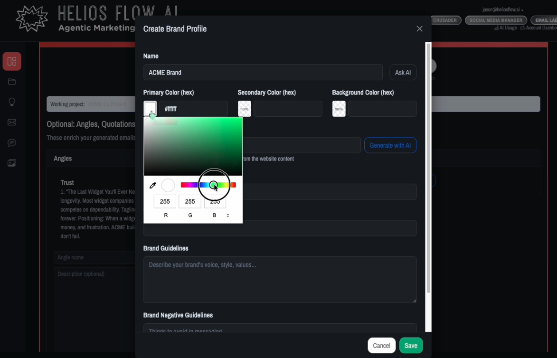
Task: Adjust the hue slider in color picker
Action: click(208, 185)
